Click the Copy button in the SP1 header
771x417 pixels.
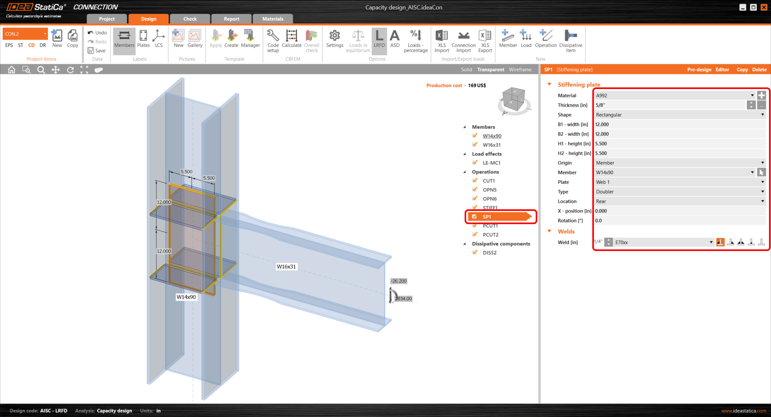pyautogui.click(x=742, y=69)
